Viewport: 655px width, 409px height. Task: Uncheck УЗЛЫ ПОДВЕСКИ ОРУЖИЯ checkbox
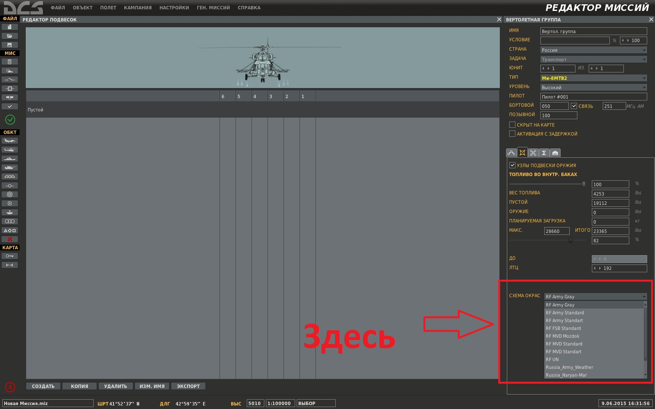pos(512,165)
